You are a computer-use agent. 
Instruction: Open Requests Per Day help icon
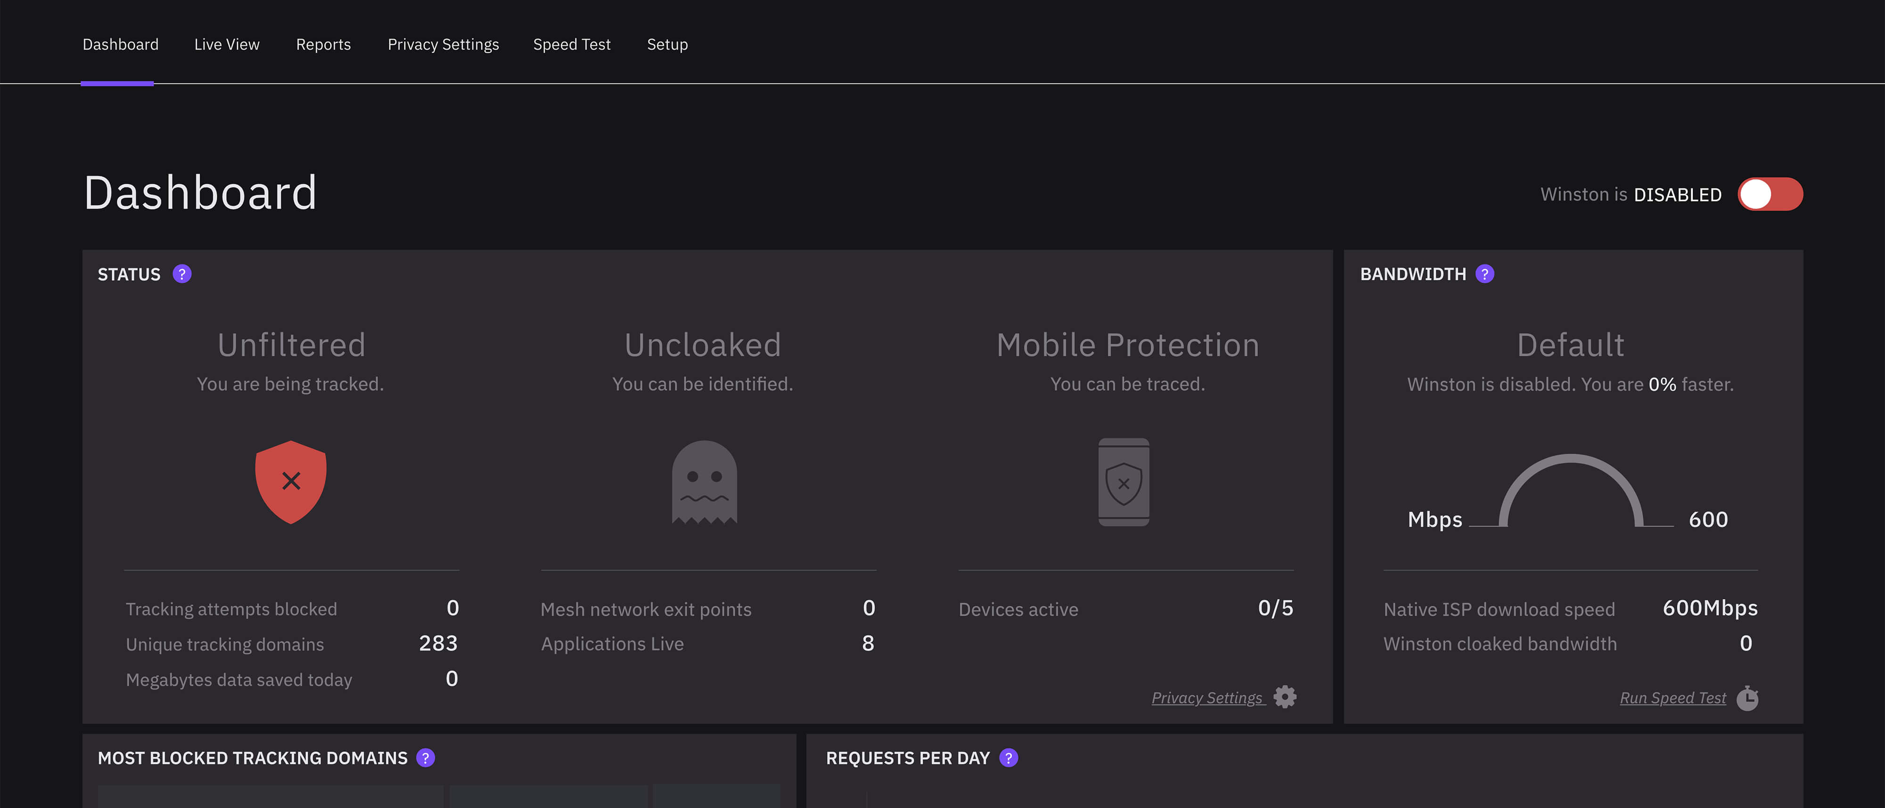tap(1008, 758)
